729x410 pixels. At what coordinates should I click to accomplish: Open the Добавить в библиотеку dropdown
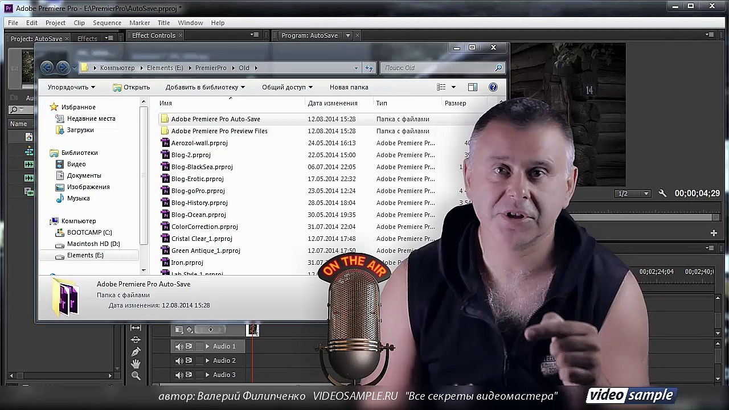coord(205,87)
